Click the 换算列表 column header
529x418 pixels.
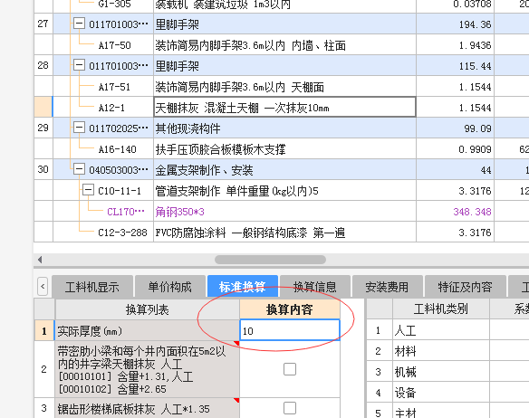click(147, 309)
